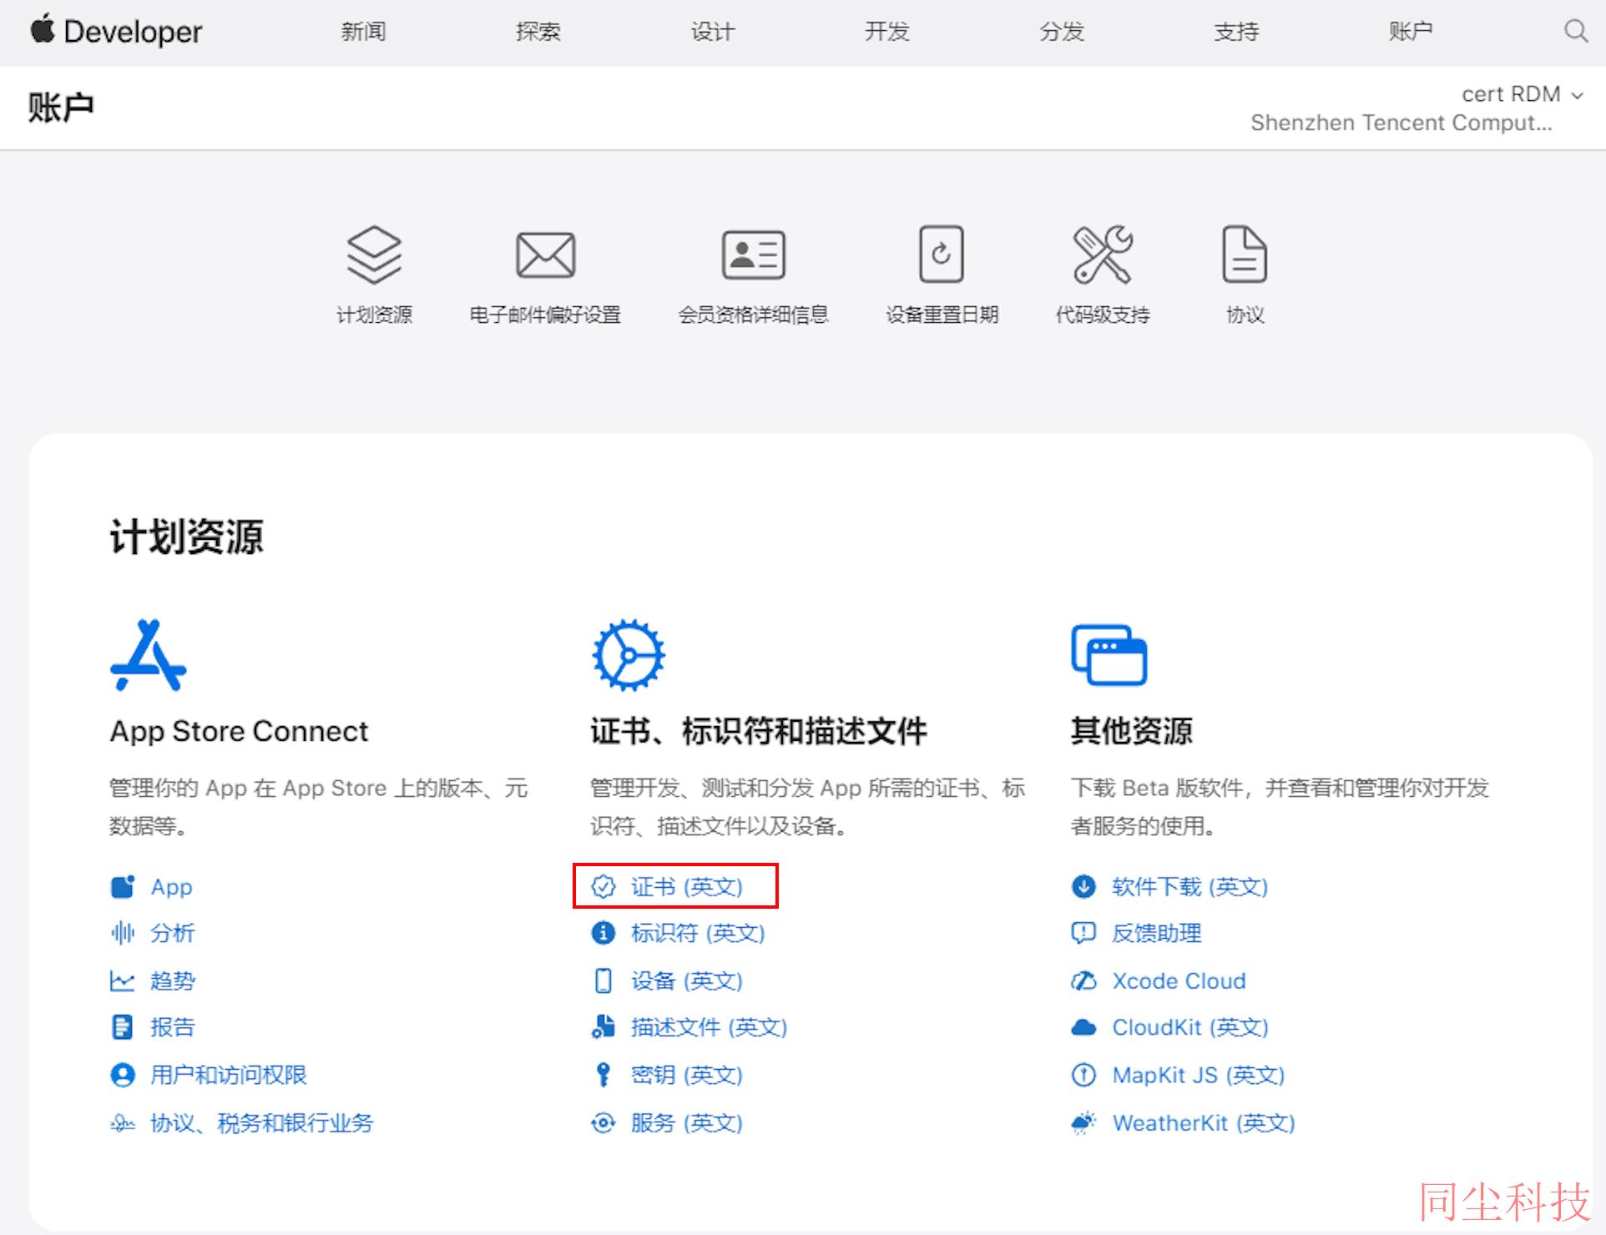1606x1235 pixels.
Task: Open the 软件下载 (英文) link
Action: coord(1190,886)
